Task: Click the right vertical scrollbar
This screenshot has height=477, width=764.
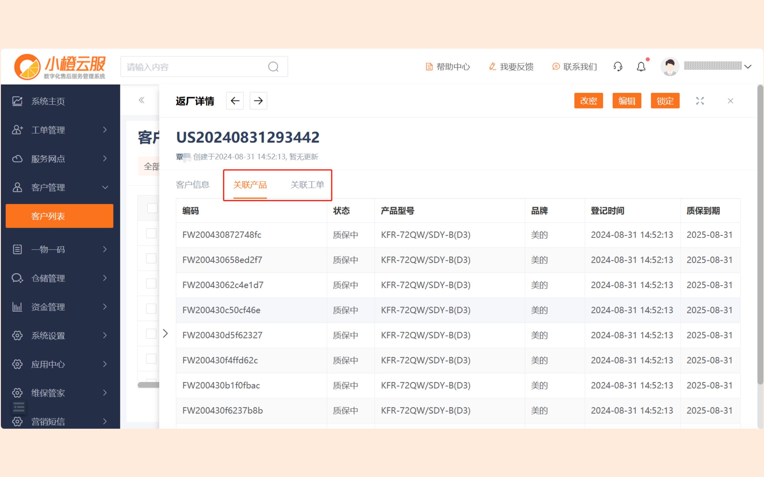Action: [x=760, y=235]
